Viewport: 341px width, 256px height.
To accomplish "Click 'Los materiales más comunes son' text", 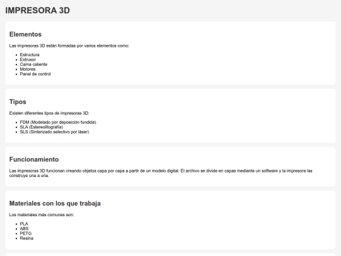I will [42, 215].
